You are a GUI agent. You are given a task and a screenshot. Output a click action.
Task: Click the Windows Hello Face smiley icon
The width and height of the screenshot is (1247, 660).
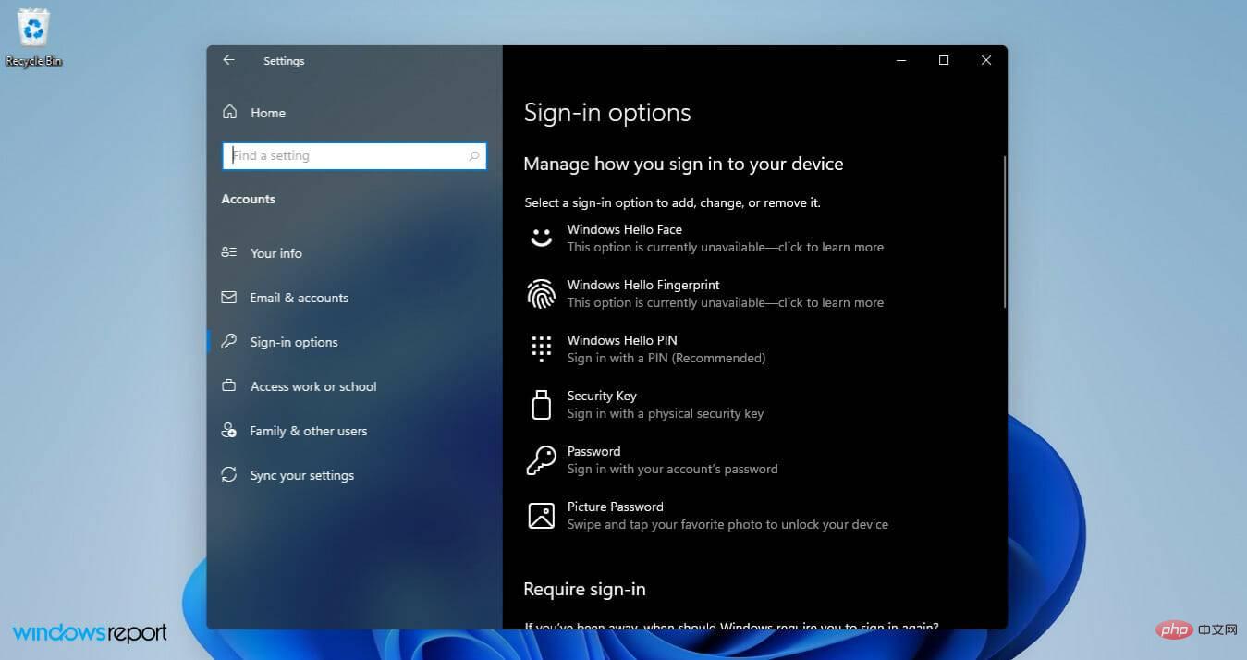coord(541,238)
